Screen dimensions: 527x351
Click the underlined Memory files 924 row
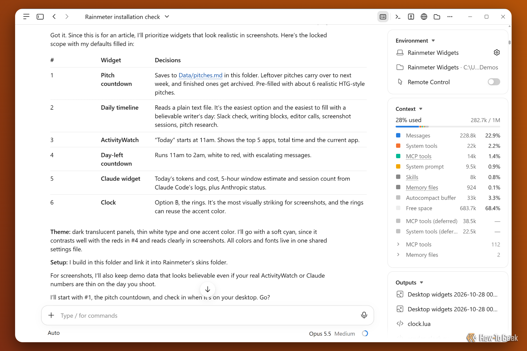(448, 188)
